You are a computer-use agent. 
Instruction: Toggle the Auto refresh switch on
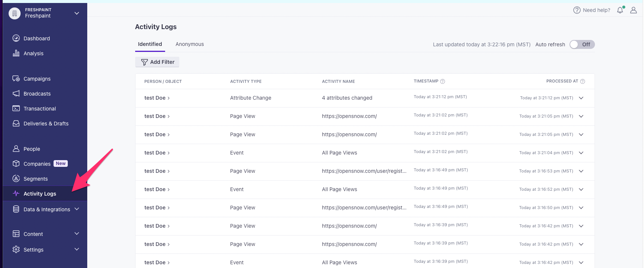point(582,44)
